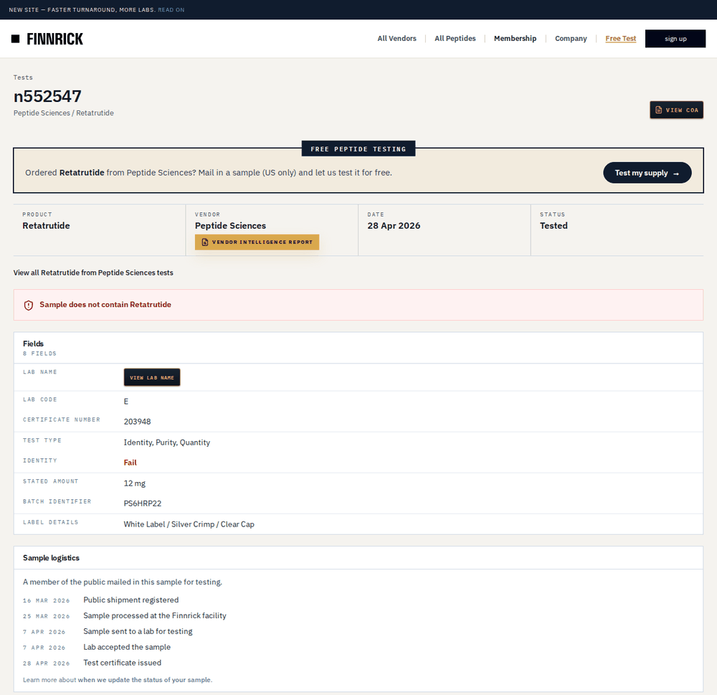
Task: Click 'Lab accepted the sample' entry
Action: [127, 647]
